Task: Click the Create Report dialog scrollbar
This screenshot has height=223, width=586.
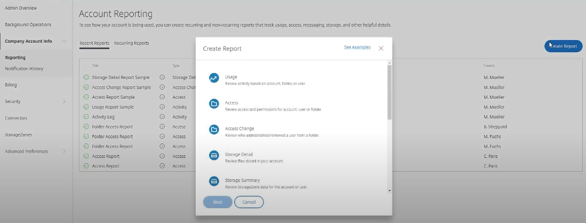Action: click(x=389, y=91)
